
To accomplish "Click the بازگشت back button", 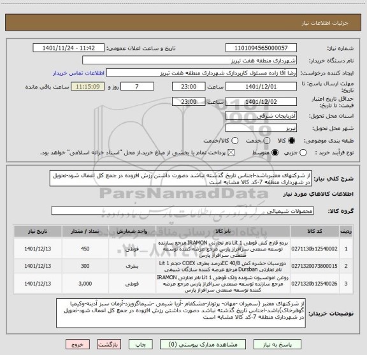I will 109,345.
